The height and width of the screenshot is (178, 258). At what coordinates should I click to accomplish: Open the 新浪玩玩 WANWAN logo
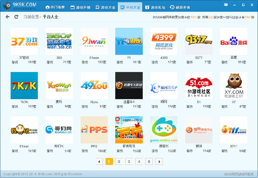(129, 130)
